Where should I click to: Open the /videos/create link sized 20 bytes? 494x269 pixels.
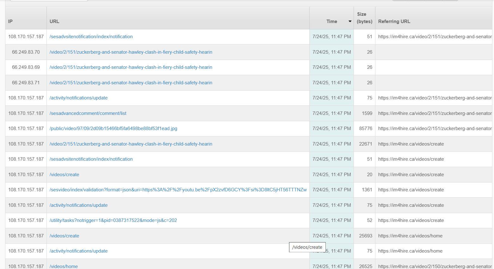click(x=64, y=175)
